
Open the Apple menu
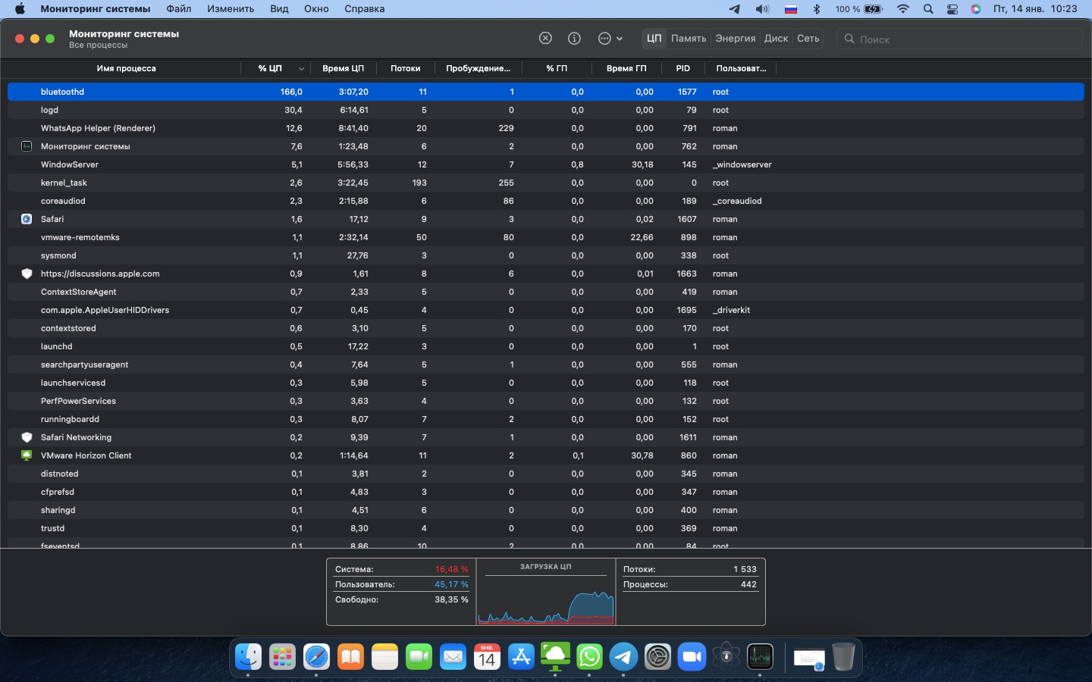click(20, 9)
